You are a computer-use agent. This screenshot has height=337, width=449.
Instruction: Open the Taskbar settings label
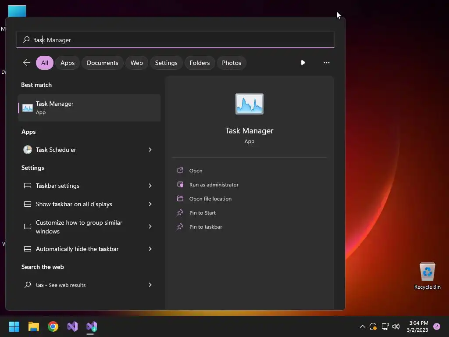tap(57, 186)
